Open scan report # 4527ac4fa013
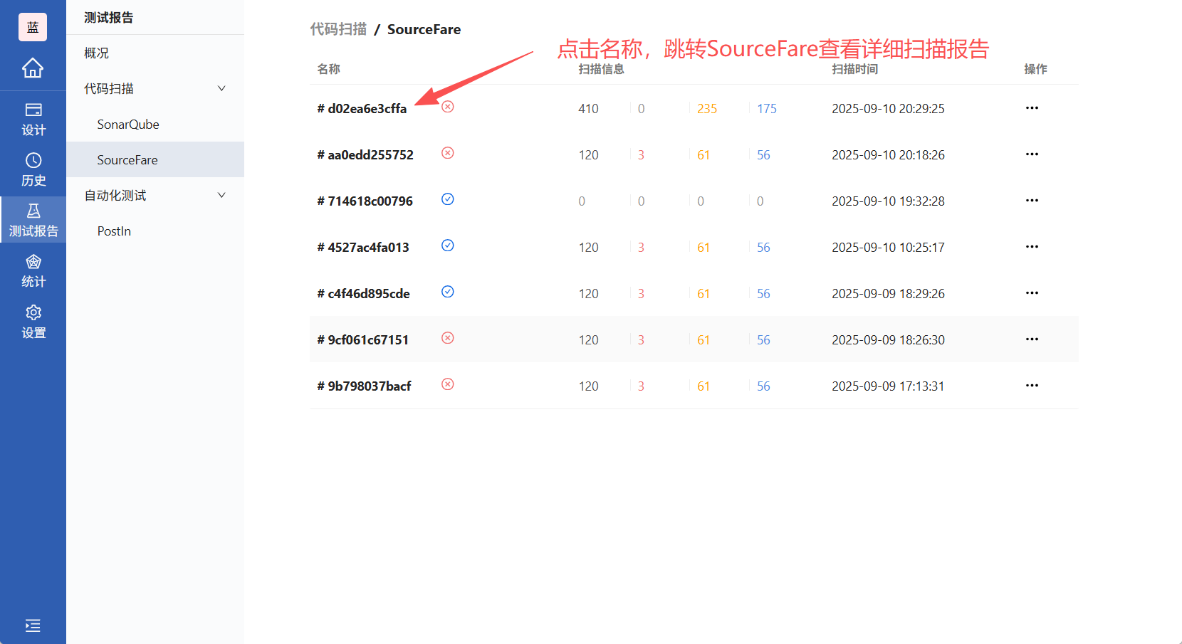 (363, 248)
